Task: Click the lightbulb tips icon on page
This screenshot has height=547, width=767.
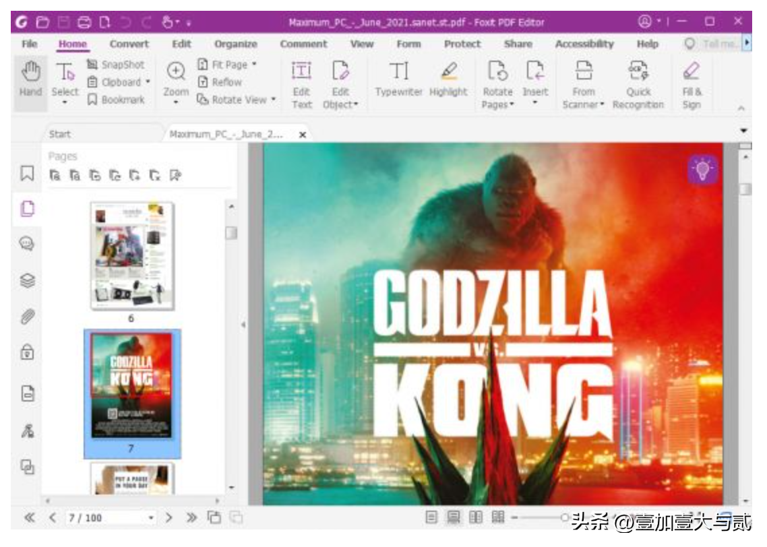Action: coord(702,169)
